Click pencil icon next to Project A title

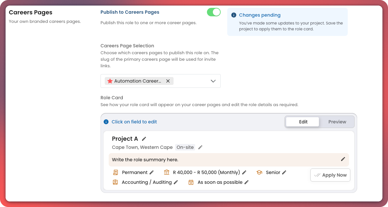tap(144, 139)
